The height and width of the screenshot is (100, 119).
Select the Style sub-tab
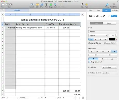[x=96, y=23]
